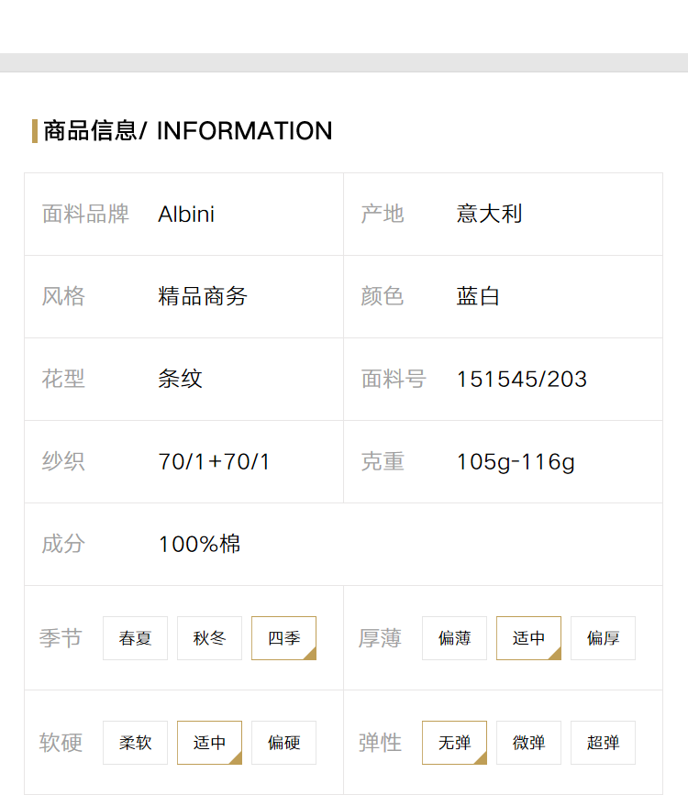Click the 105g-116g weight value
Screen dimensions: 688x795
[516, 462]
